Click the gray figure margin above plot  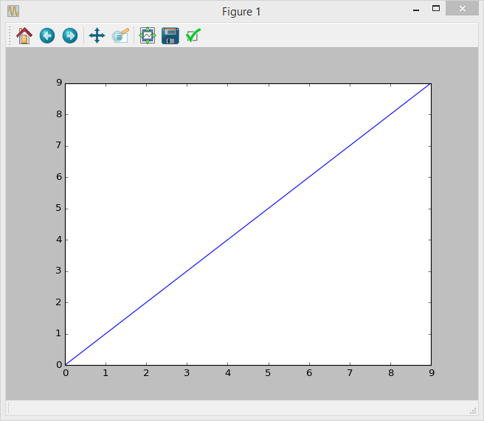pos(248,65)
